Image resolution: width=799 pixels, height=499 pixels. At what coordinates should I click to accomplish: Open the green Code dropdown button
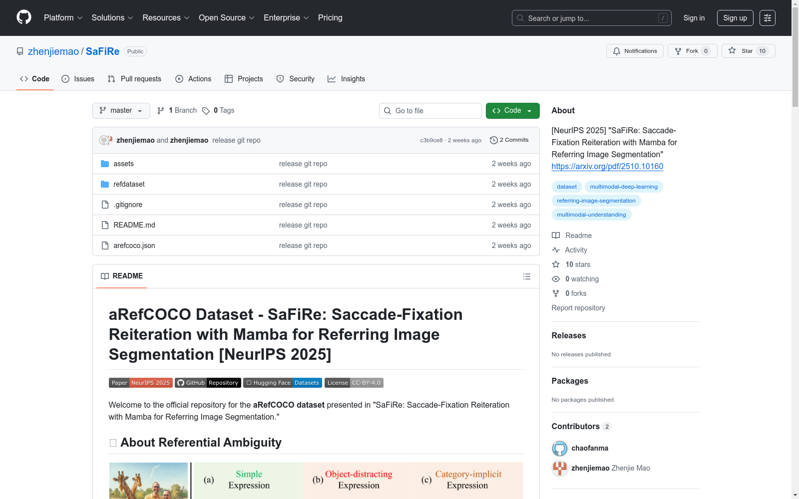(513, 111)
